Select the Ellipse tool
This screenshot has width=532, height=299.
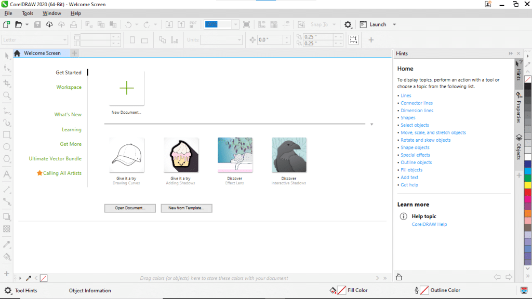coord(7,147)
